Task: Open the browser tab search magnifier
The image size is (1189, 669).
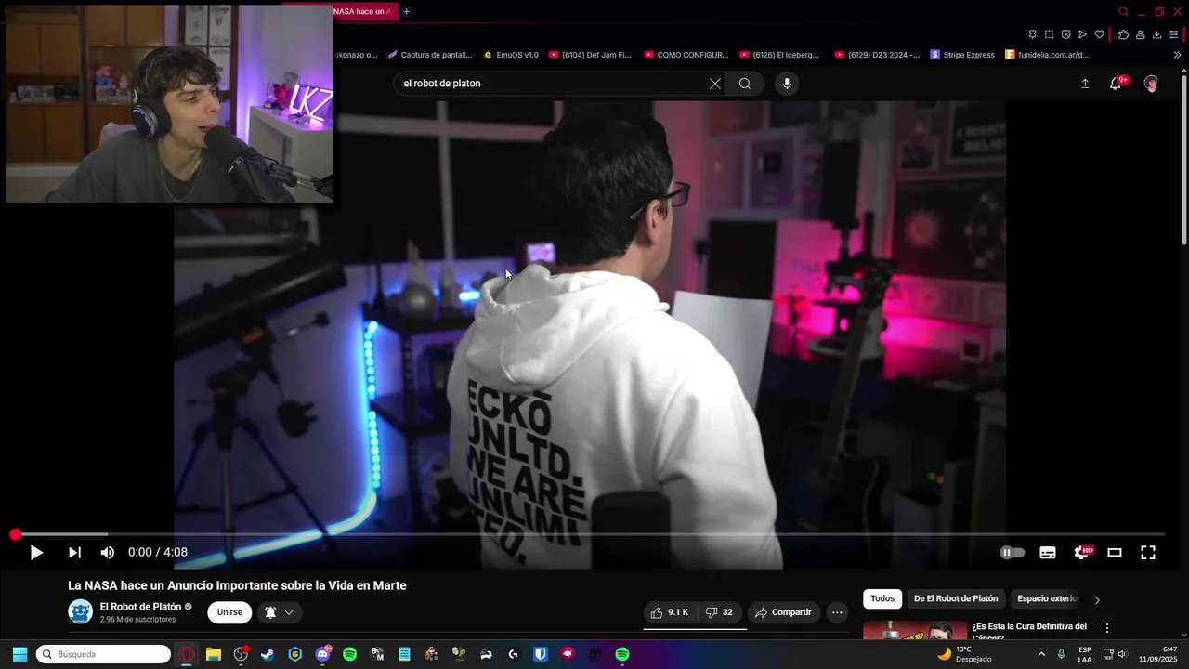Action: [x=1123, y=11]
